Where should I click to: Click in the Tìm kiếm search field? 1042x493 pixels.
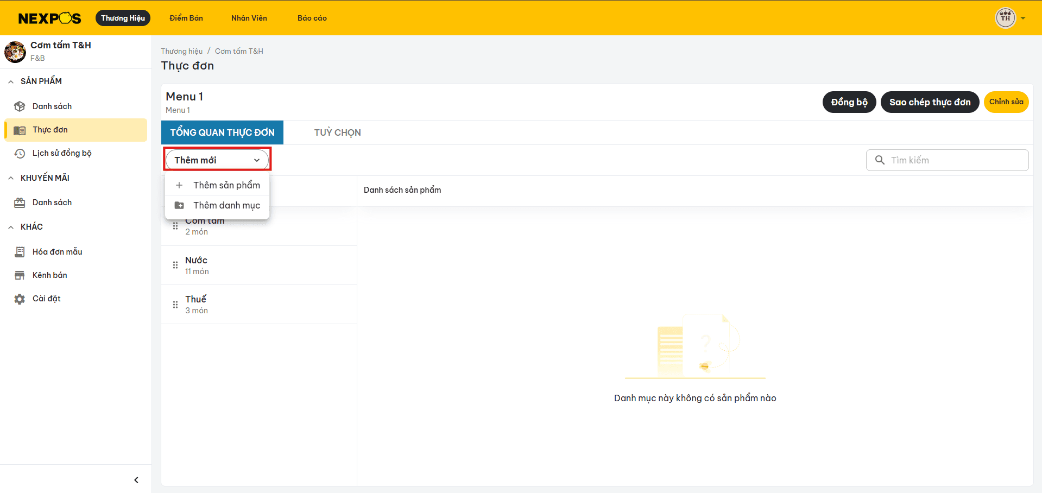947,160
